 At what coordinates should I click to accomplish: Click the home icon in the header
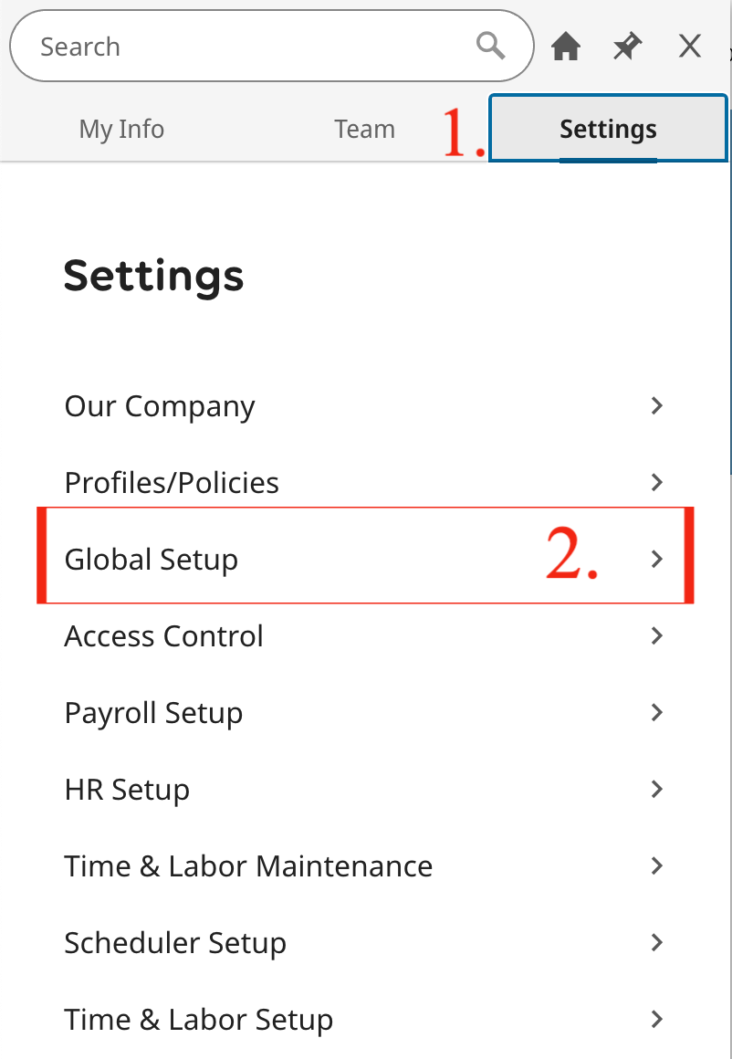tap(566, 46)
